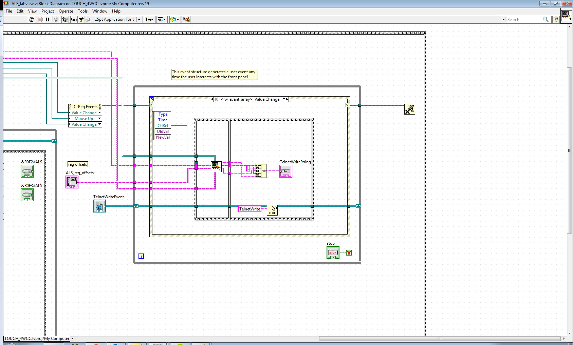Open the Project menu
The height and width of the screenshot is (345, 573).
pyautogui.click(x=48, y=11)
